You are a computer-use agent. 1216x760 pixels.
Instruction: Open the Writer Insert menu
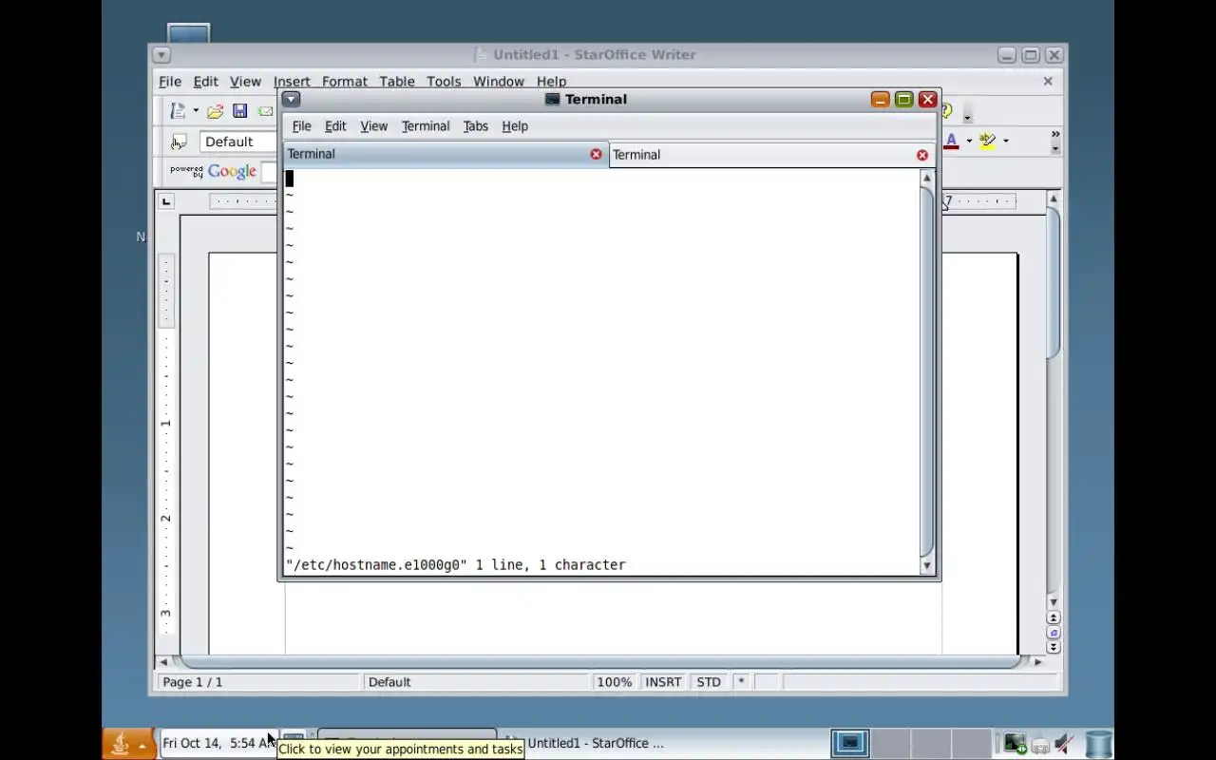coord(292,82)
